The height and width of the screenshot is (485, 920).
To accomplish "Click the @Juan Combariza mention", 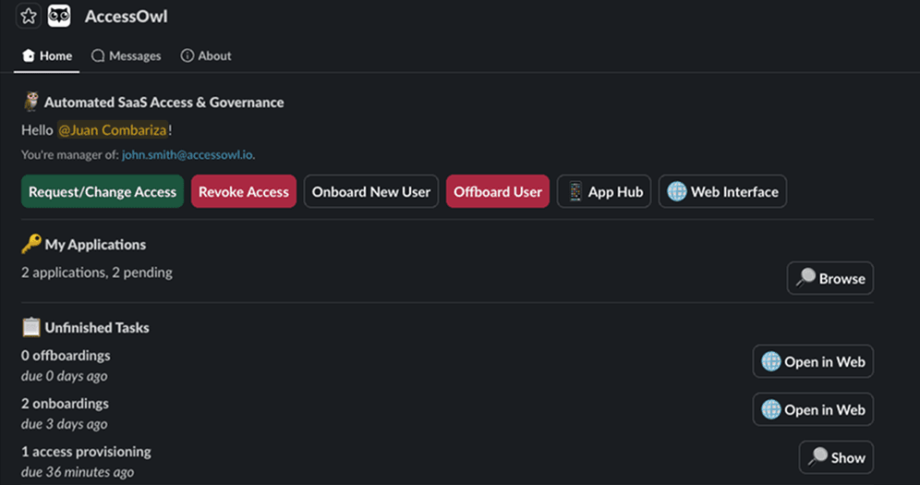I will [x=113, y=130].
